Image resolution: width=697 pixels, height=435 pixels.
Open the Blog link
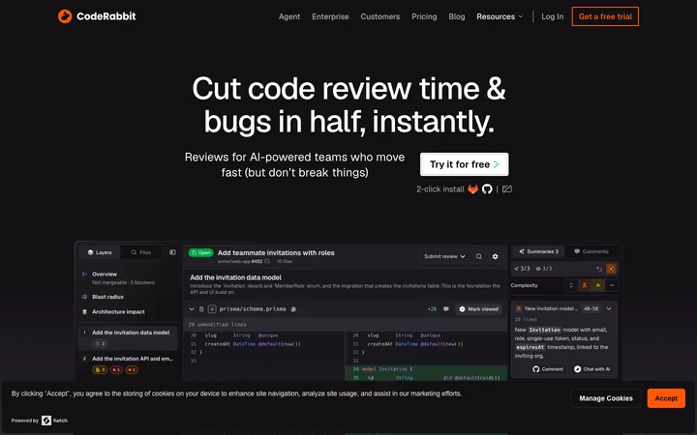(x=457, y=16)
